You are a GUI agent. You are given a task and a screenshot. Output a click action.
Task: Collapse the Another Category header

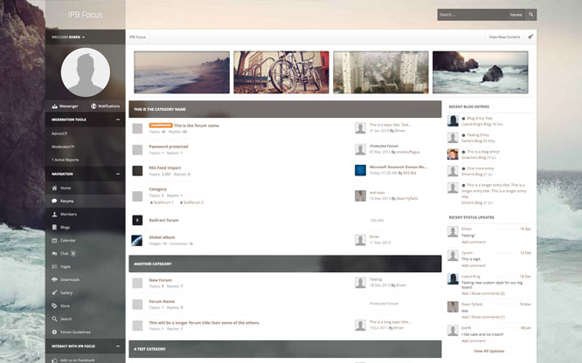[x=285, y=264]
